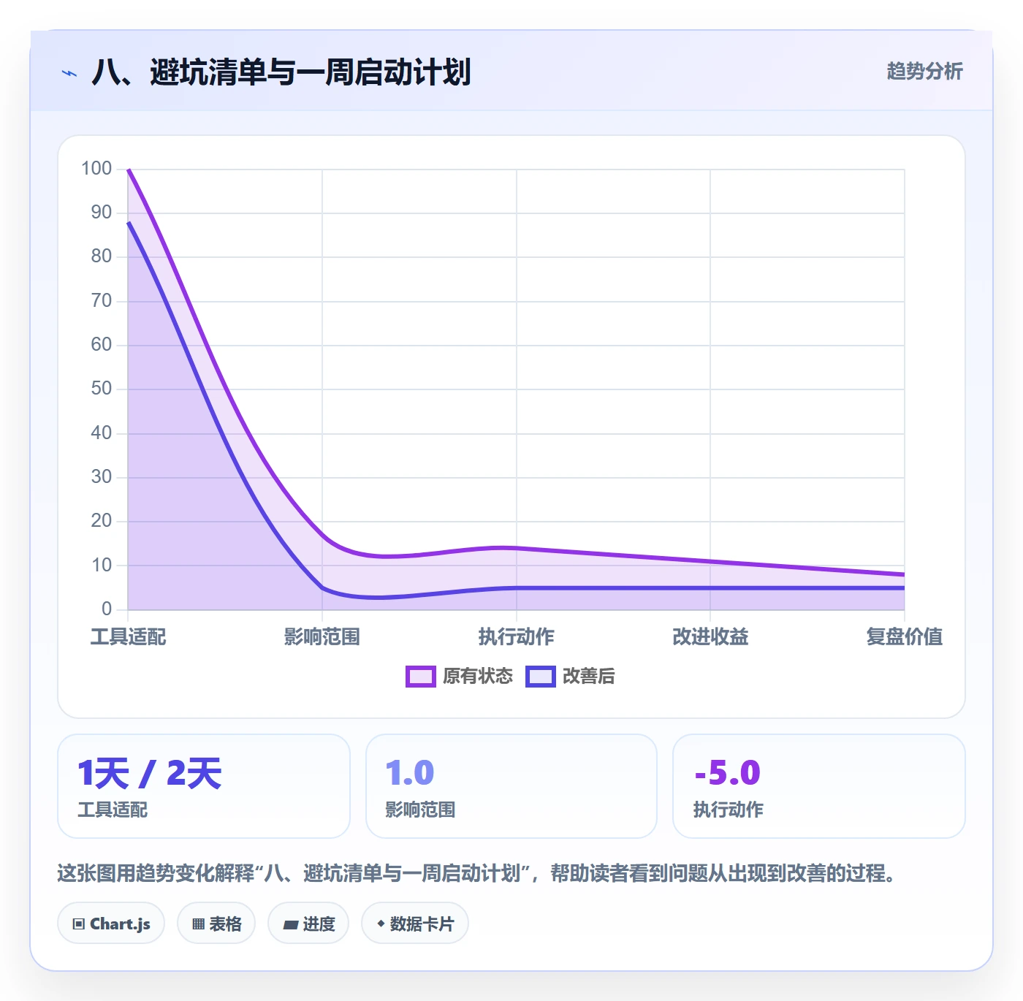This screenshot has height=1001, width=1023.
Task: Click the 影响范围 caption below 1.0
Action: pos(420,810)
